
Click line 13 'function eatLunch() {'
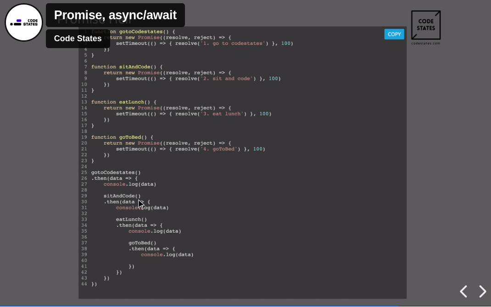[124, 102]
